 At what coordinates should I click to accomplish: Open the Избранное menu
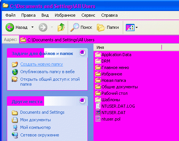(x=65, y=15)
